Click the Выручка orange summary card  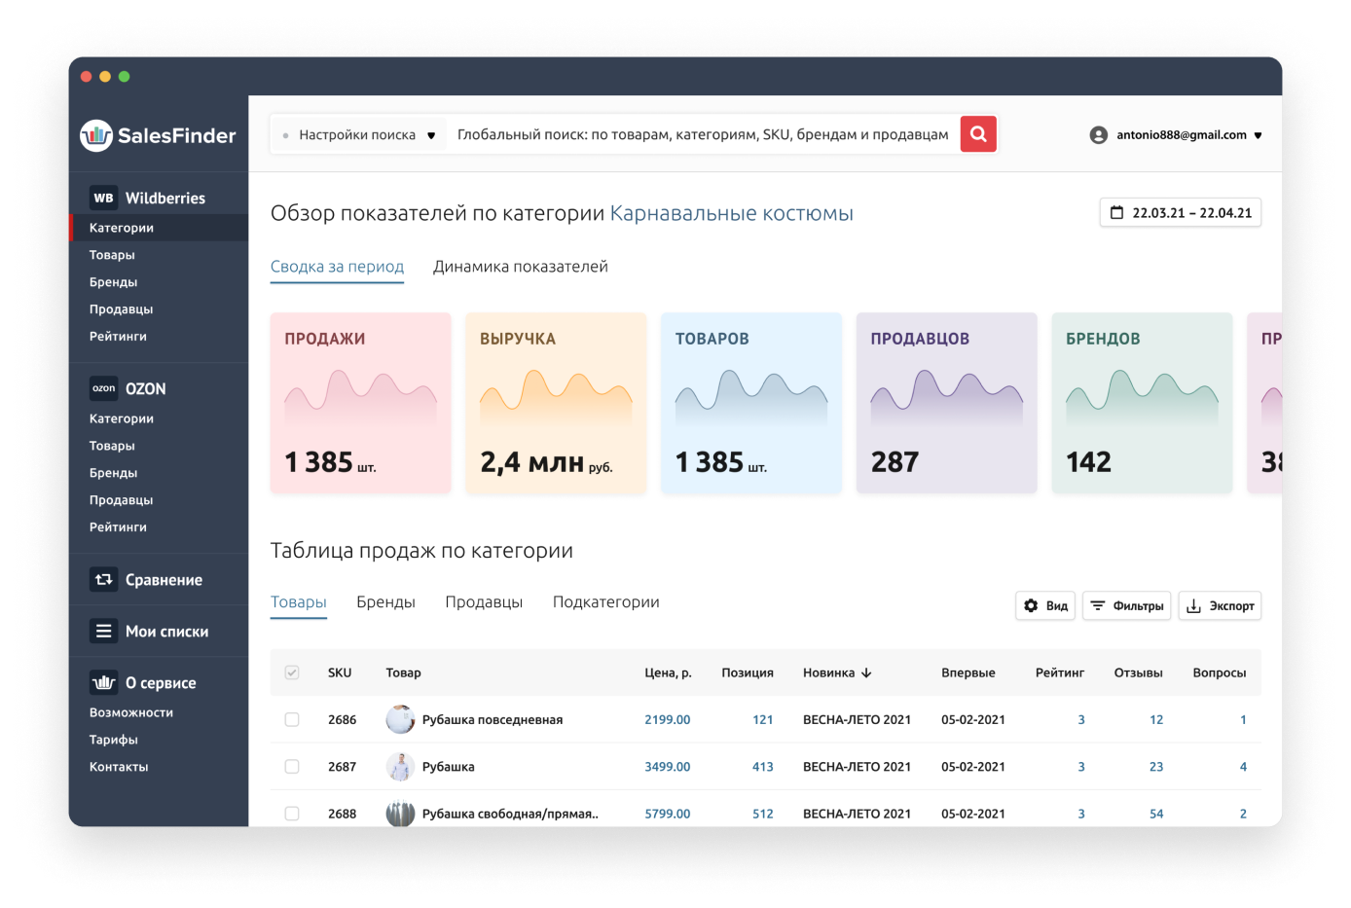(x=556, y=403)
